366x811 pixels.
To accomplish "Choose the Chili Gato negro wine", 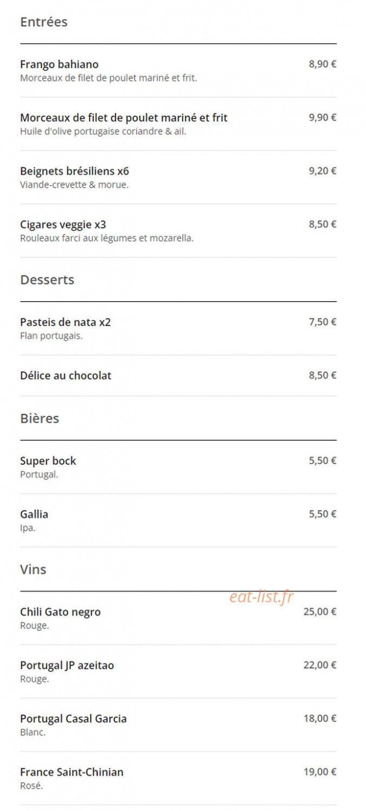I will (61, 611).
